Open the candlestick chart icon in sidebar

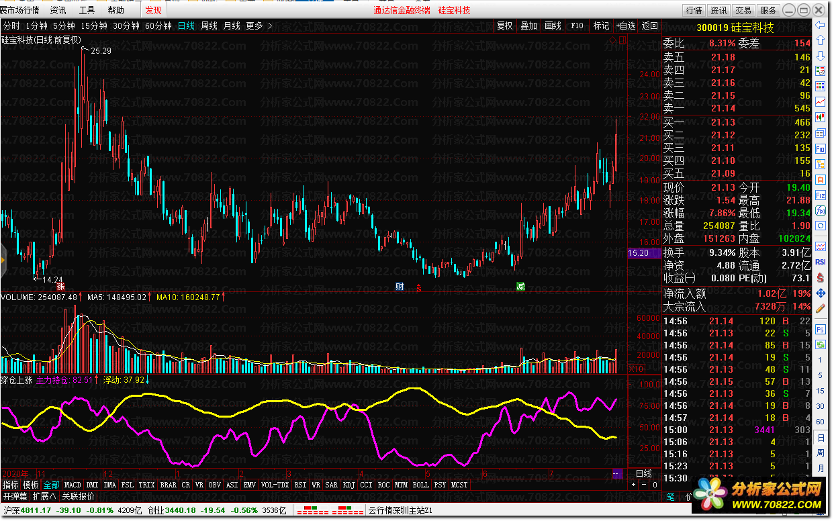click(820, 117)
